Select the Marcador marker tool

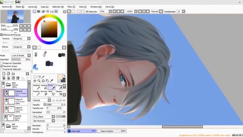[36, 93]
